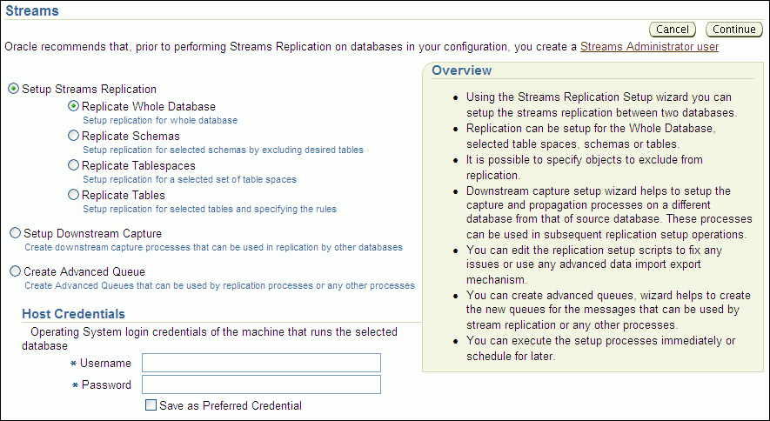Select the Replicate Tables radio button
770x421 pixels.
(73, 196)
